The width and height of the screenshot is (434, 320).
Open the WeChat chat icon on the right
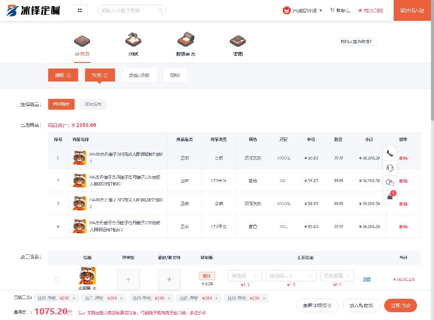(x=390, y=183)
